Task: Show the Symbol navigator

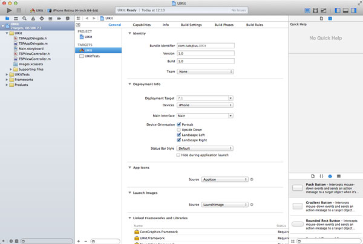Action: 16,19
